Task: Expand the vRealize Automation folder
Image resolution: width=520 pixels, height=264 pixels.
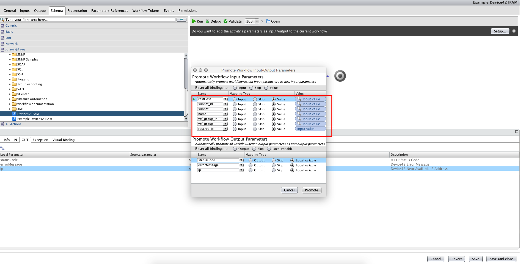Action: pos(10,99)
